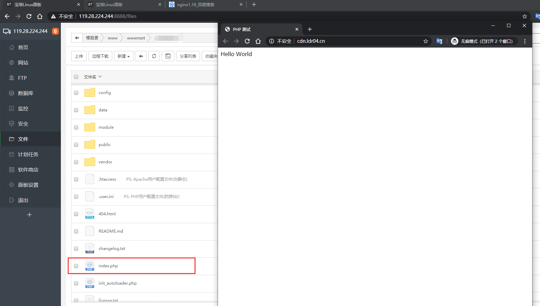Click the home icon in front browser
Viewport: 540px width, 306px height.
[258, 41]
